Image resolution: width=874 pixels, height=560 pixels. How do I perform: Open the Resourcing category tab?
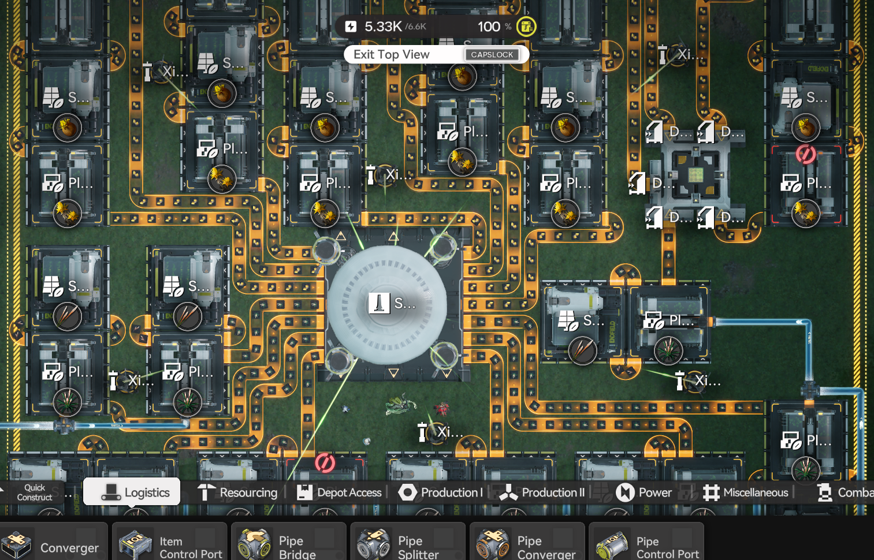point(237,492)
